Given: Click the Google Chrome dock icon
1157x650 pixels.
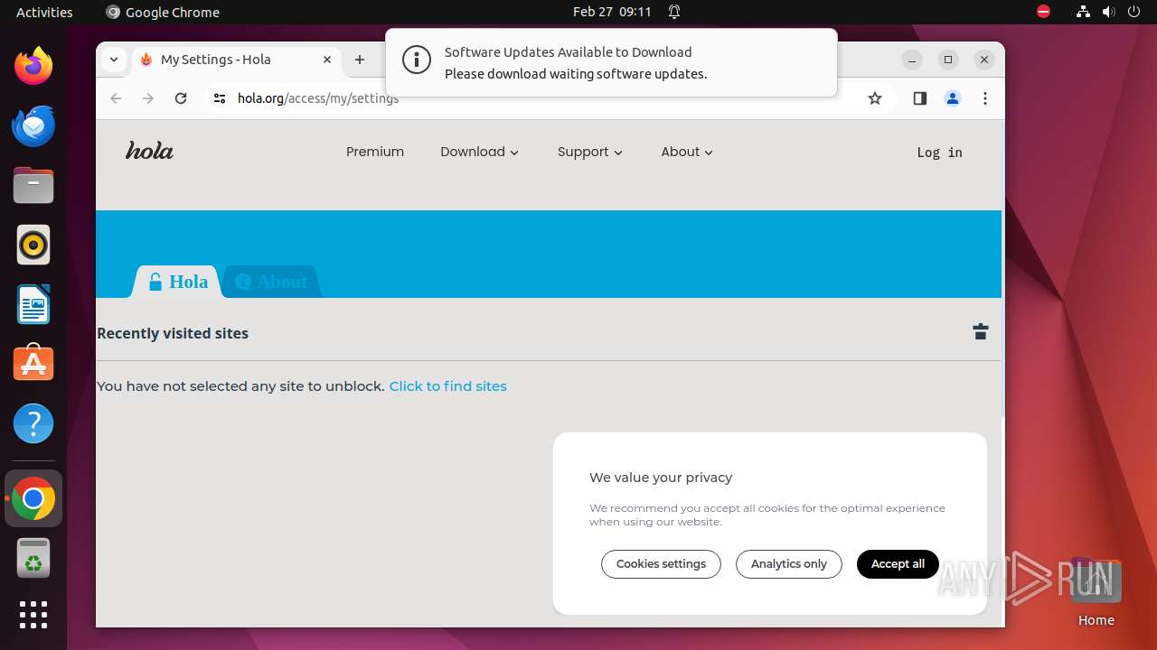Looking at the screenshot, I should pos(33,498).
